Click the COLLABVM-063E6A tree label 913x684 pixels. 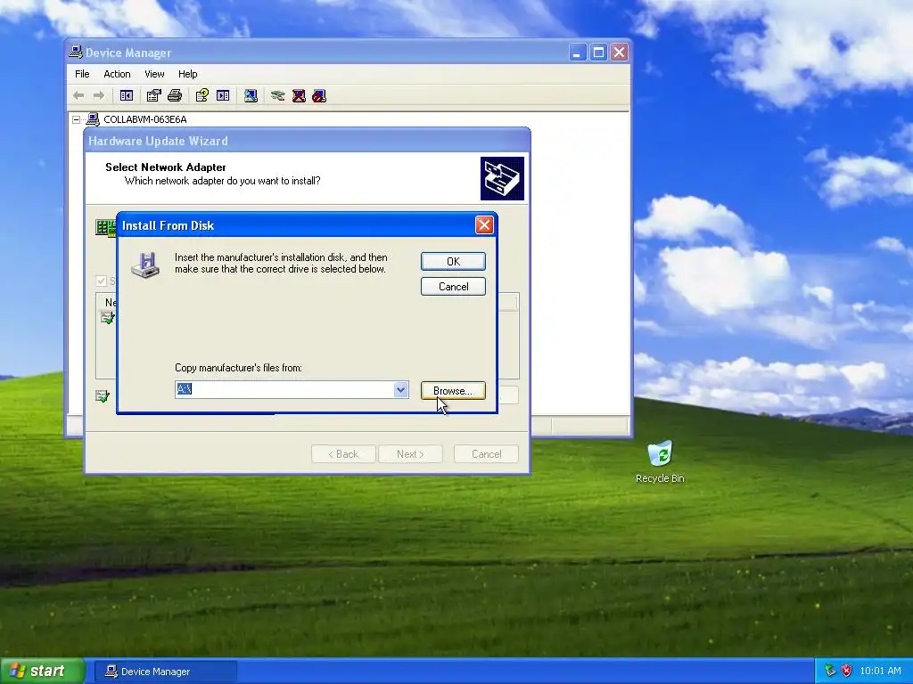[x=145, y=119]
